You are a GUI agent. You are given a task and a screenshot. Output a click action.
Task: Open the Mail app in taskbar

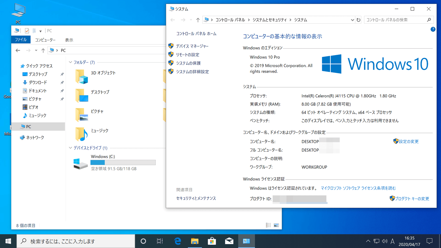pos(229,241)
